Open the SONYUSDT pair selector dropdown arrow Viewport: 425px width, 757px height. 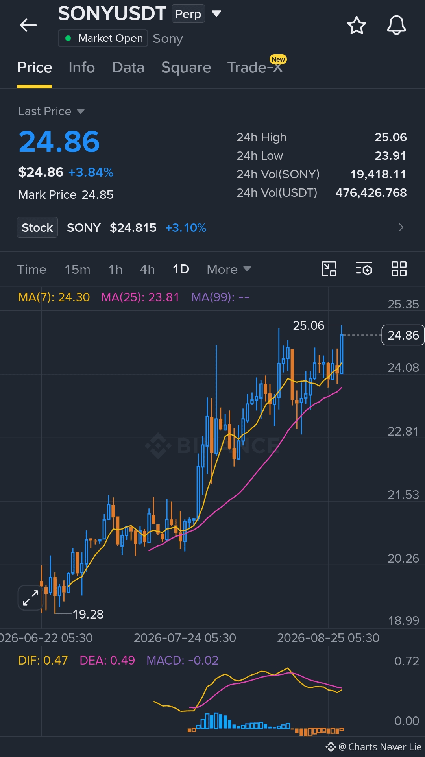[216, 13]
